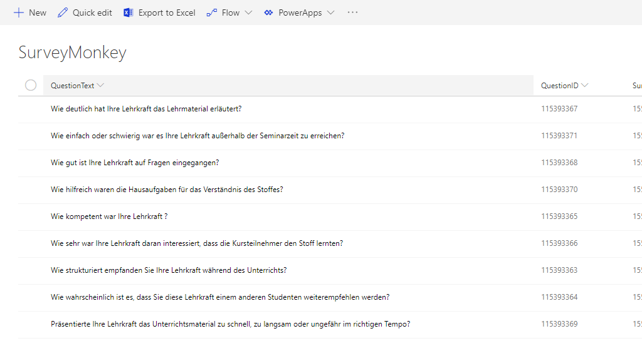Click QuestionID value 115393367
Screen dimensions: 642x351
[x=559, y=109]
